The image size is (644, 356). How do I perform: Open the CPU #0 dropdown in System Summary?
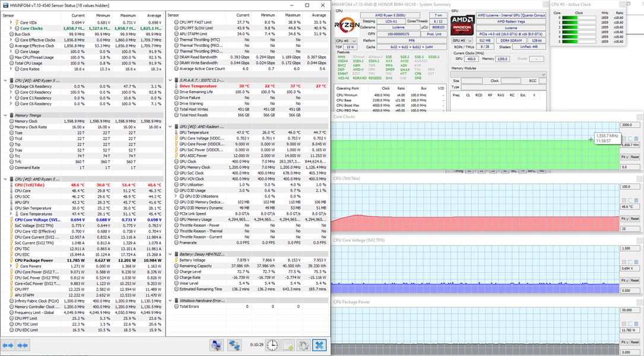pos(346,41)
